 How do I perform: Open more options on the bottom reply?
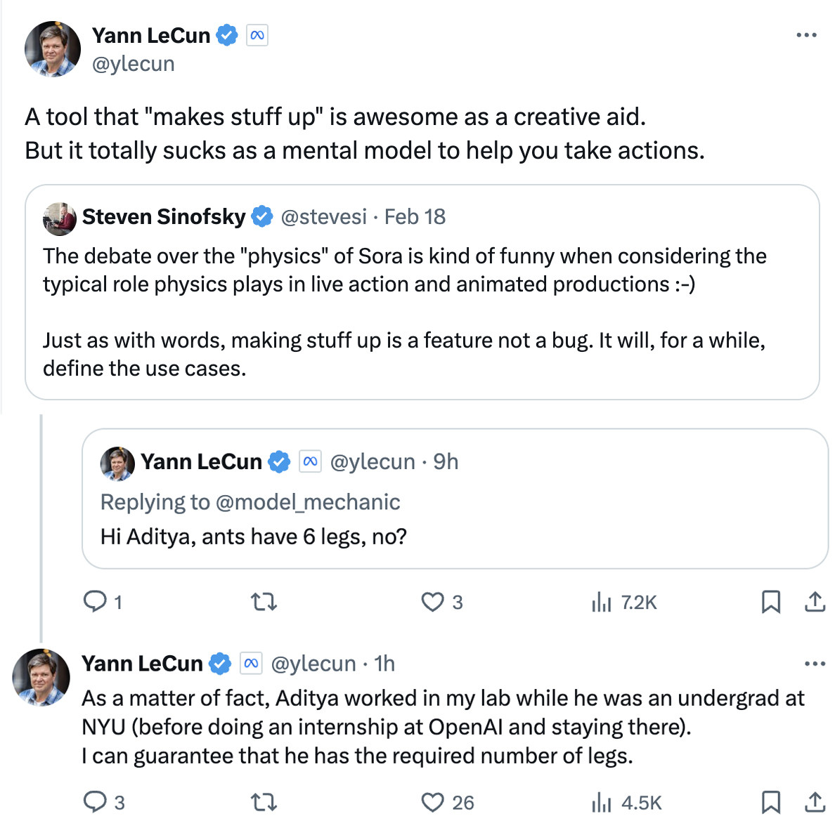pyautogui.click(x=815, y=664)
